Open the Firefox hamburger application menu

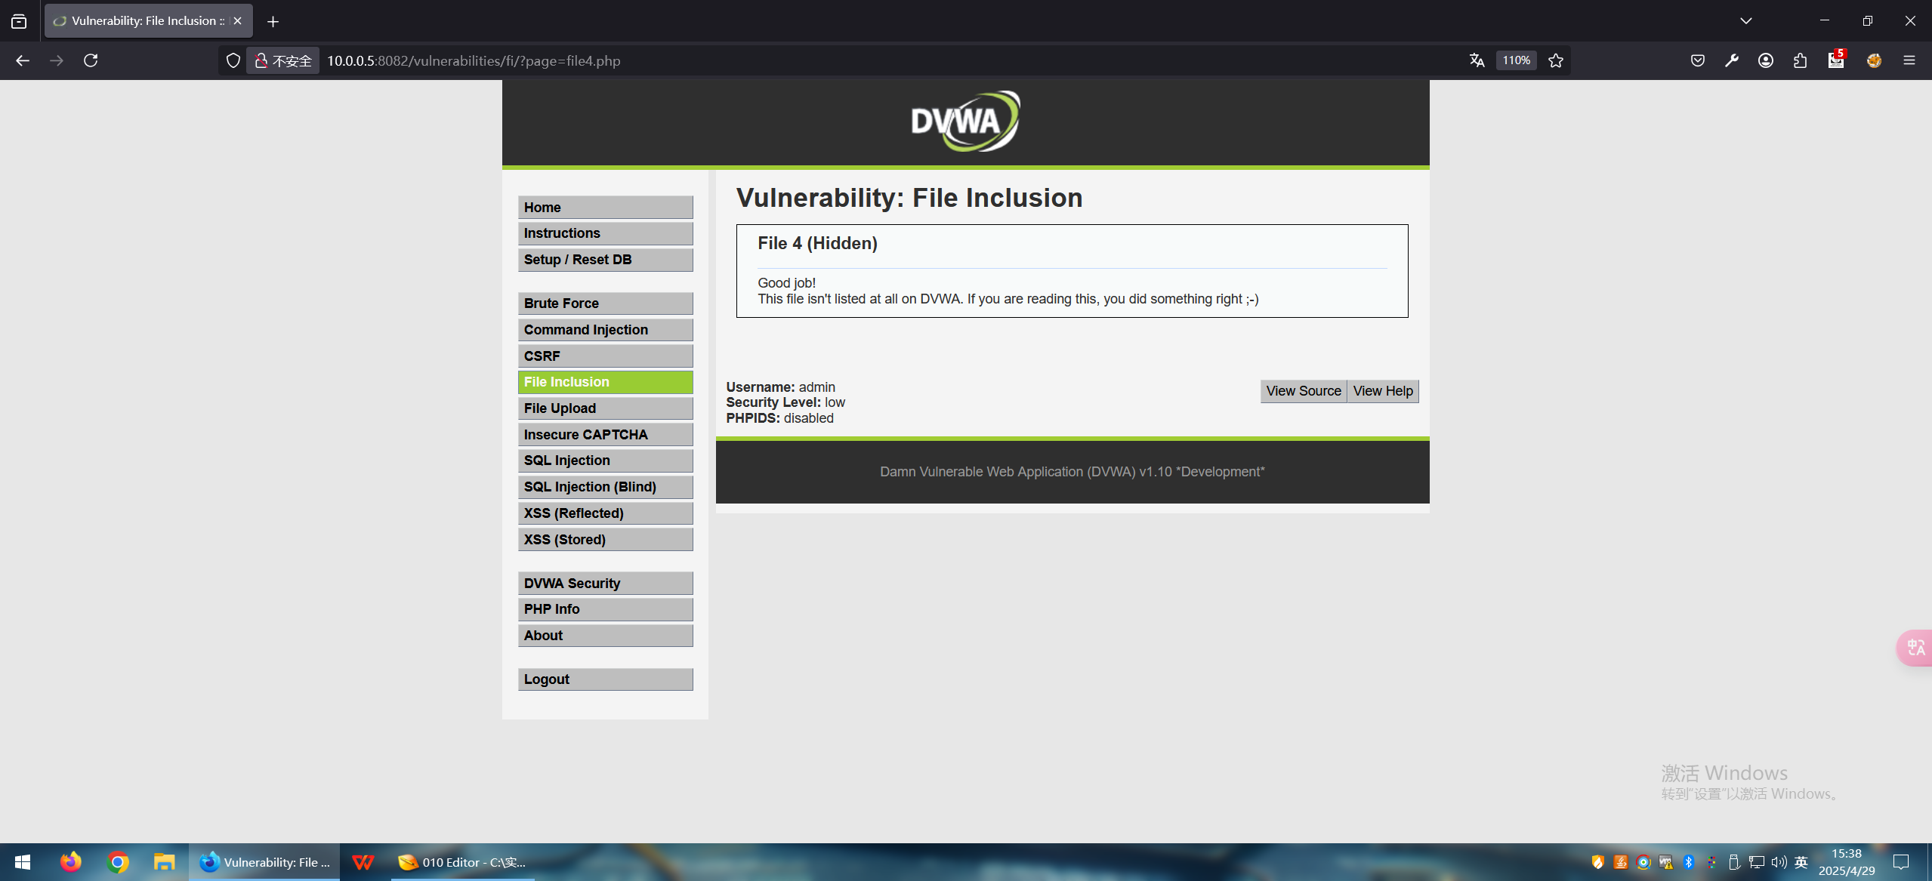click(1909, 60)
